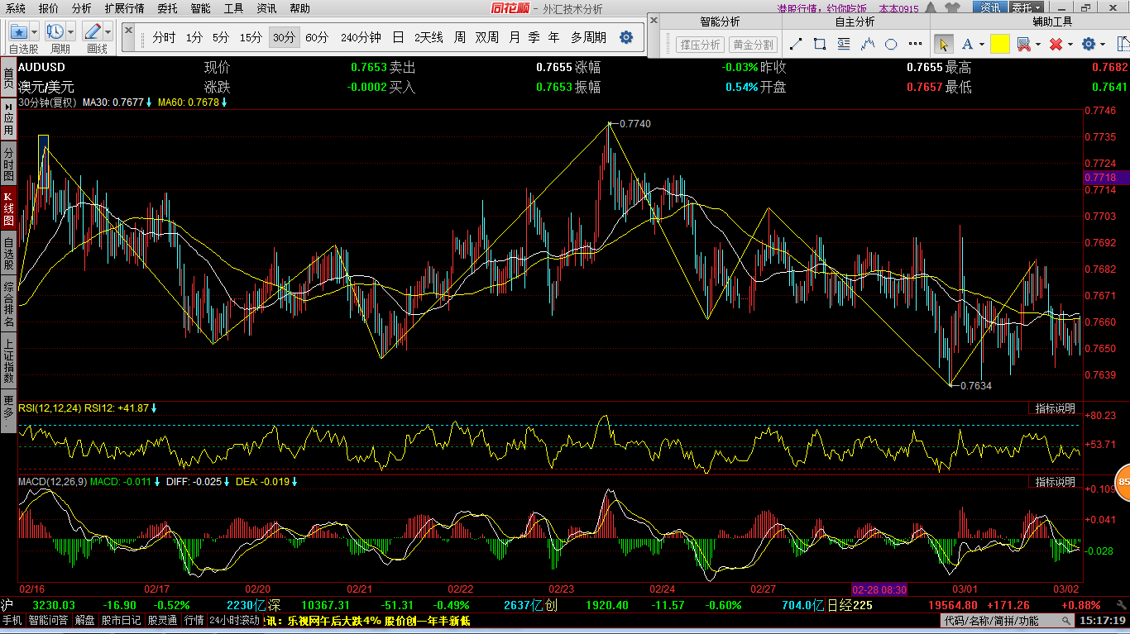The image size is (1130, 634).
Task: Switch to 多周期 multi-period view
Action: pyautogui.click(x=588, y=37)
